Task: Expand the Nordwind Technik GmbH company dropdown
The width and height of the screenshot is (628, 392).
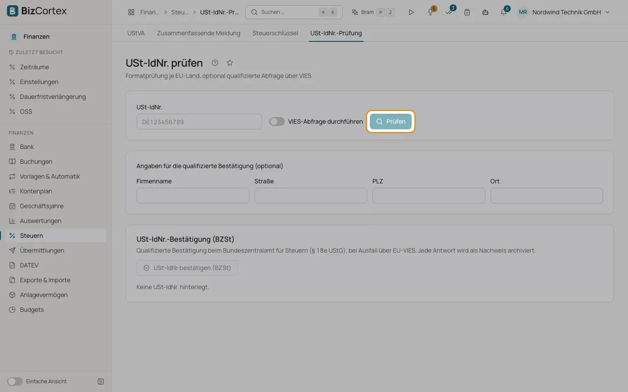Action: point(563,12)
